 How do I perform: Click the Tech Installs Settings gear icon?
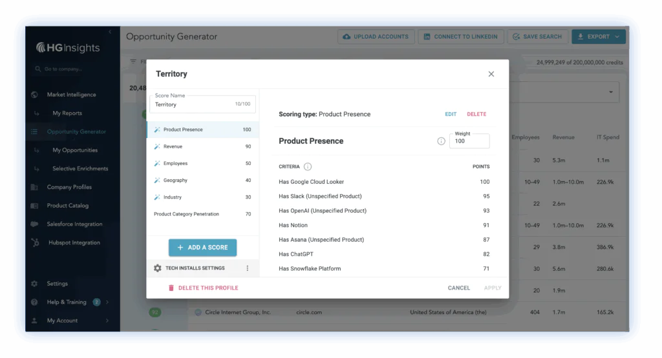click(x=158, y=268)
